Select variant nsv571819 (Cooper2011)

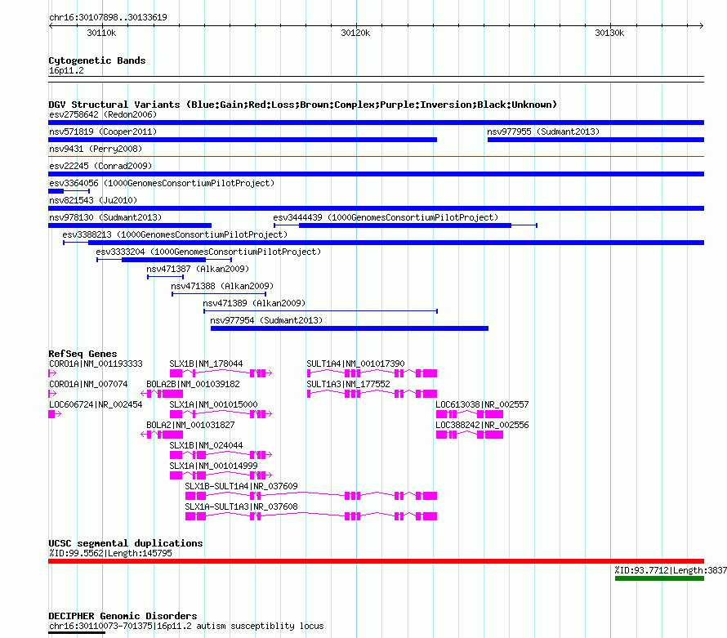103,132
